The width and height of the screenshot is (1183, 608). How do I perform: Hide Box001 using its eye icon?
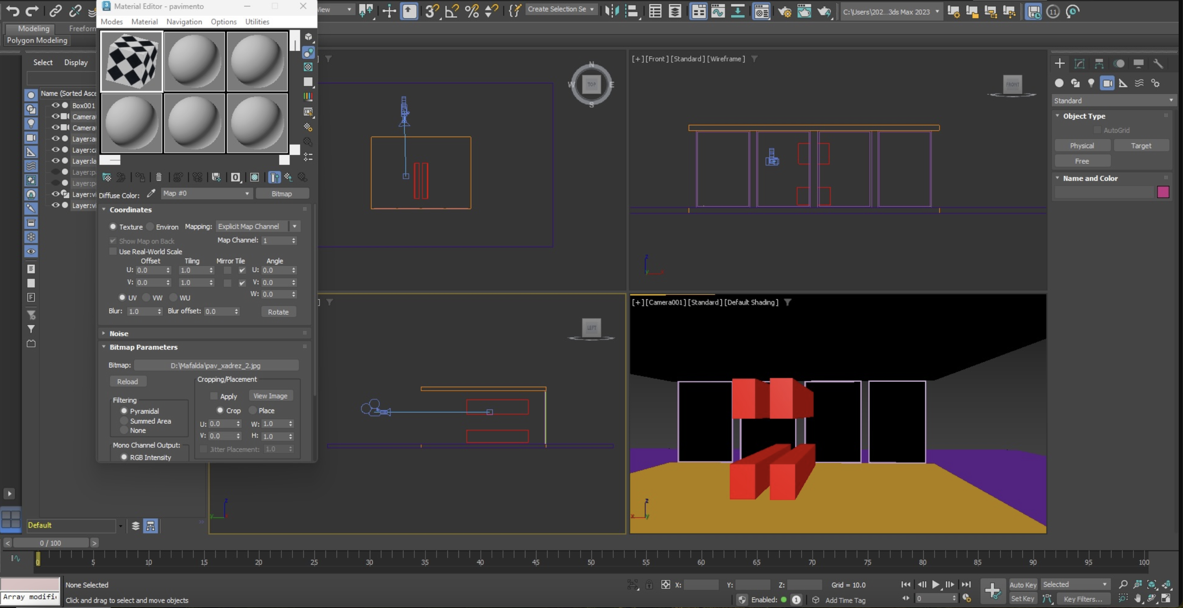tap(55, 105)
